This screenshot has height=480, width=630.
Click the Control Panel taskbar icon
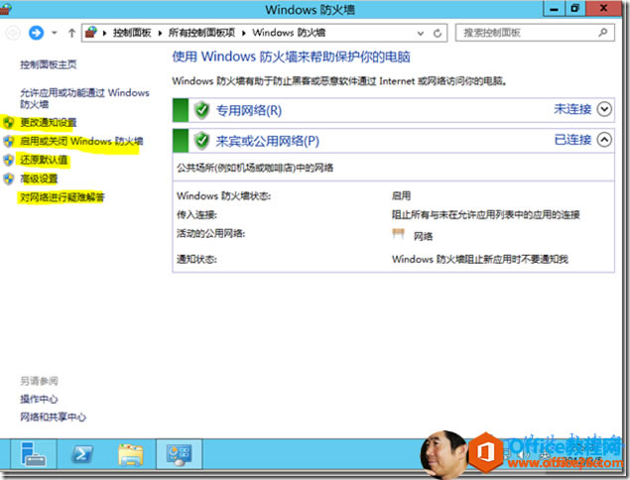pos(180,454)
